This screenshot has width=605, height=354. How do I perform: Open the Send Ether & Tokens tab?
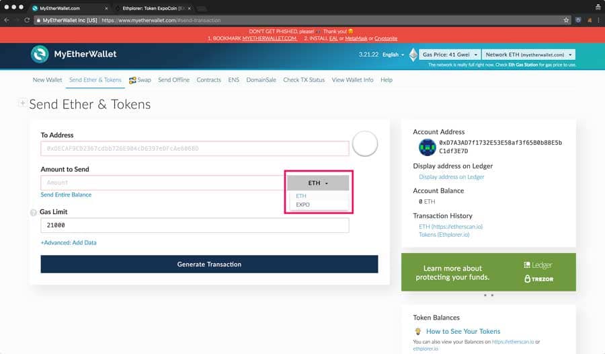coord(95,80)
